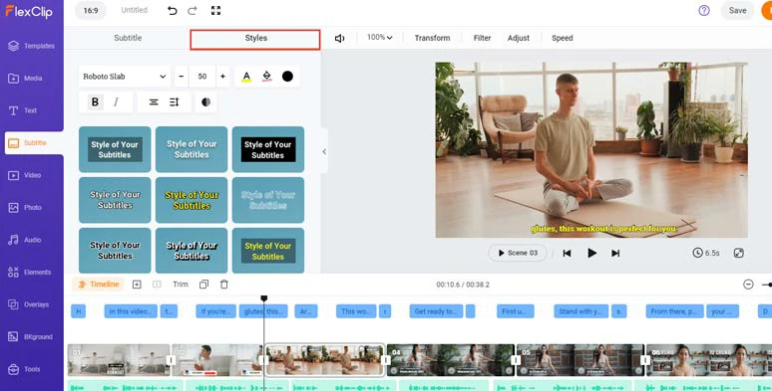This screenshot has height=391, width=772.
Task: Change the 16:9 aspect ratio
Action: [x=91, y=10]
